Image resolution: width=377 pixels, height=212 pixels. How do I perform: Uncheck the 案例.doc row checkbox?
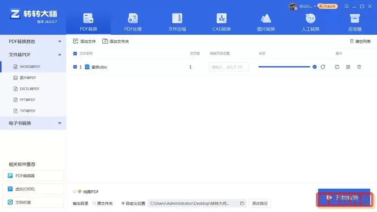pos(75,67)
